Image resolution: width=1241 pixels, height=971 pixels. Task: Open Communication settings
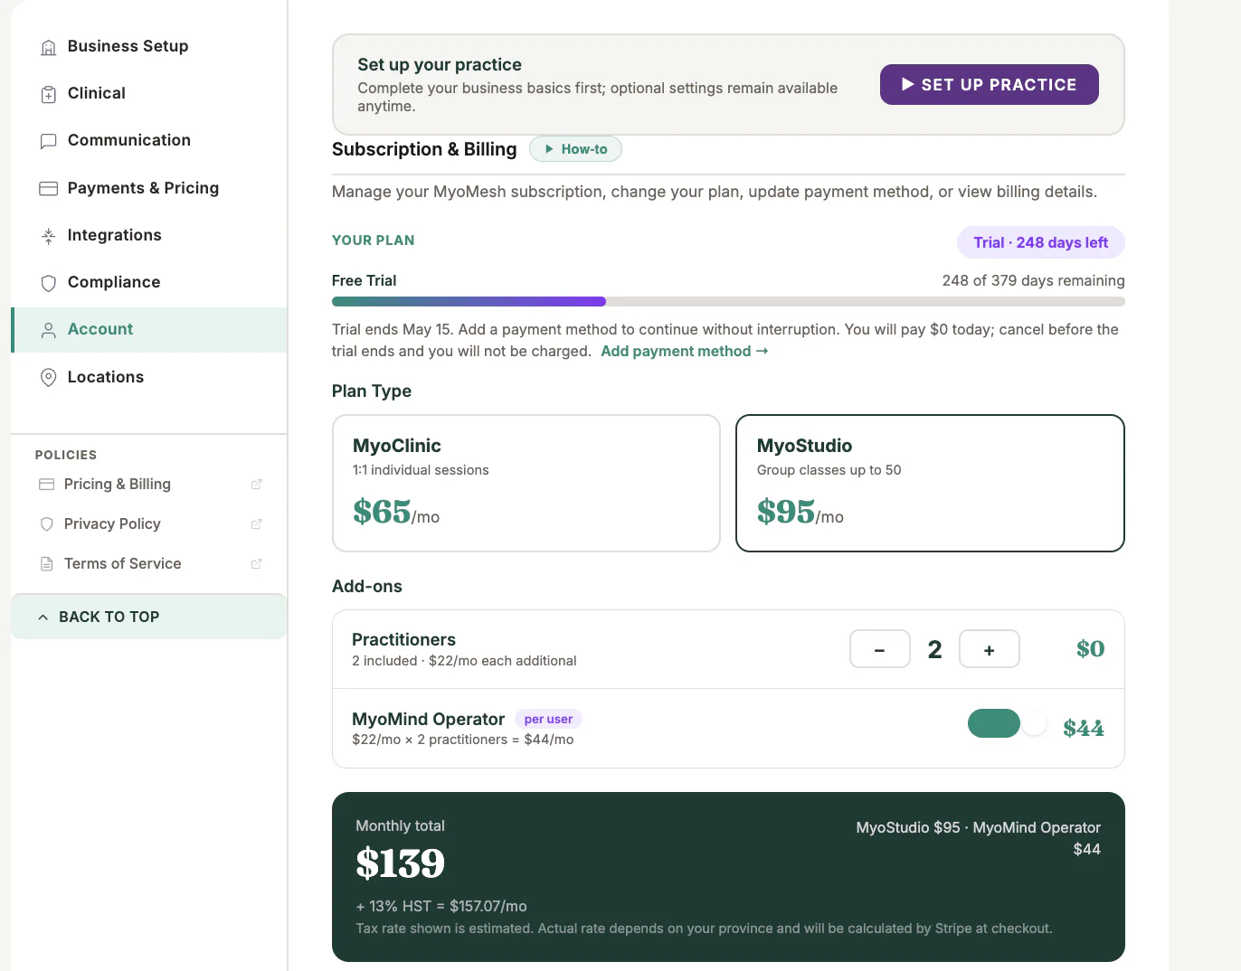pyautogui.click(x=149, y=140)
